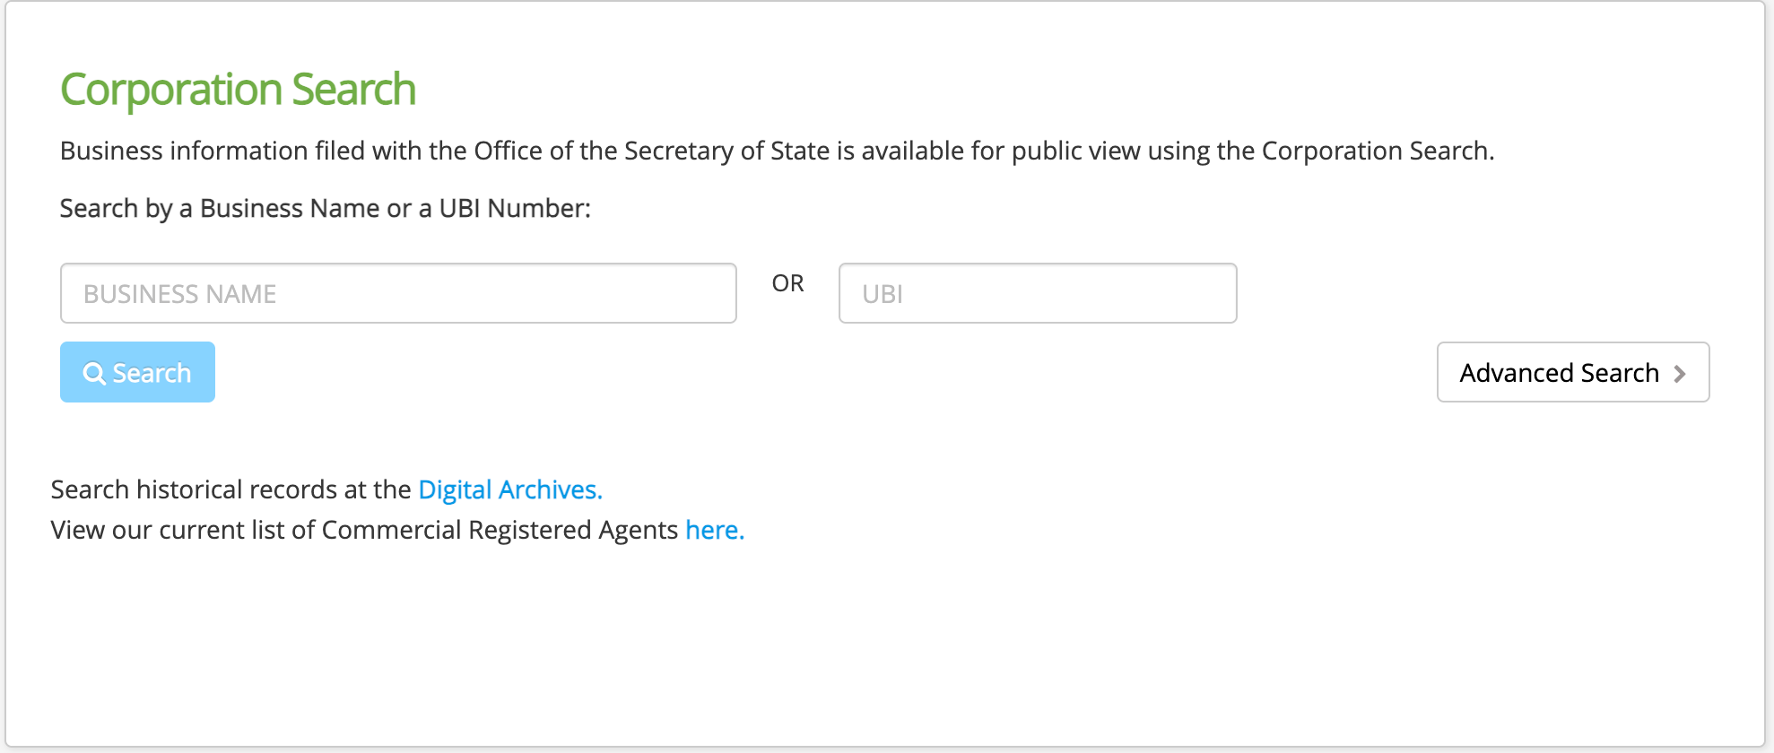This screenshot has height=753, width=1774.
Task: Click the magnifying glass icon on Search
Action: (94, 373)
